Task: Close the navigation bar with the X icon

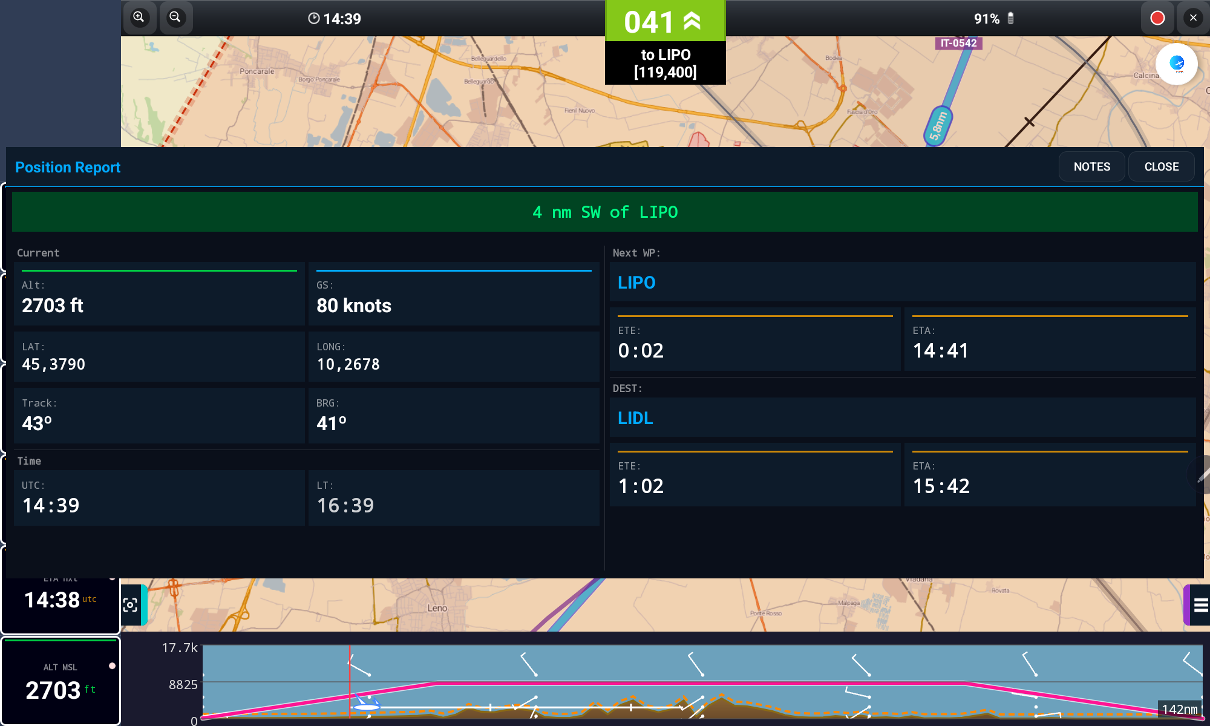Action: point(1193,18)
